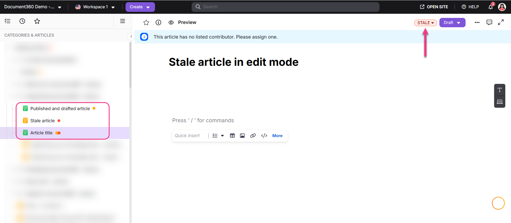The height and width of the screenshot is (223, 511).
Task: Open the list type dropdown arrow
Action: pos(222,136)
